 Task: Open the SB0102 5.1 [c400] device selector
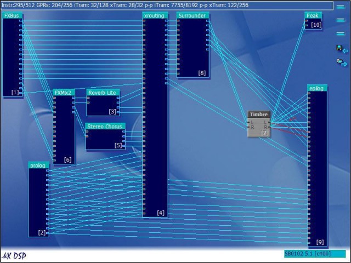(315, 254)
